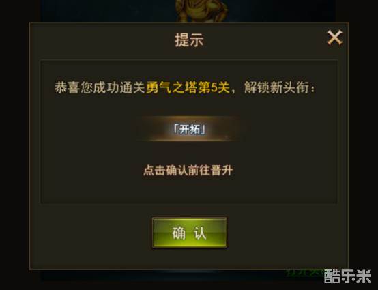
Task: Tap the yellow 勇气之塔第5关 highlighted text
Action: tap(188, 87)
